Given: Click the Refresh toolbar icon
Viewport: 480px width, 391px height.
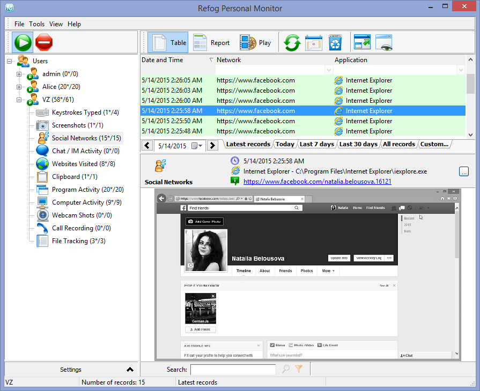Looking at the screenshot, I should pyautogui.click(x=291, y=42).
